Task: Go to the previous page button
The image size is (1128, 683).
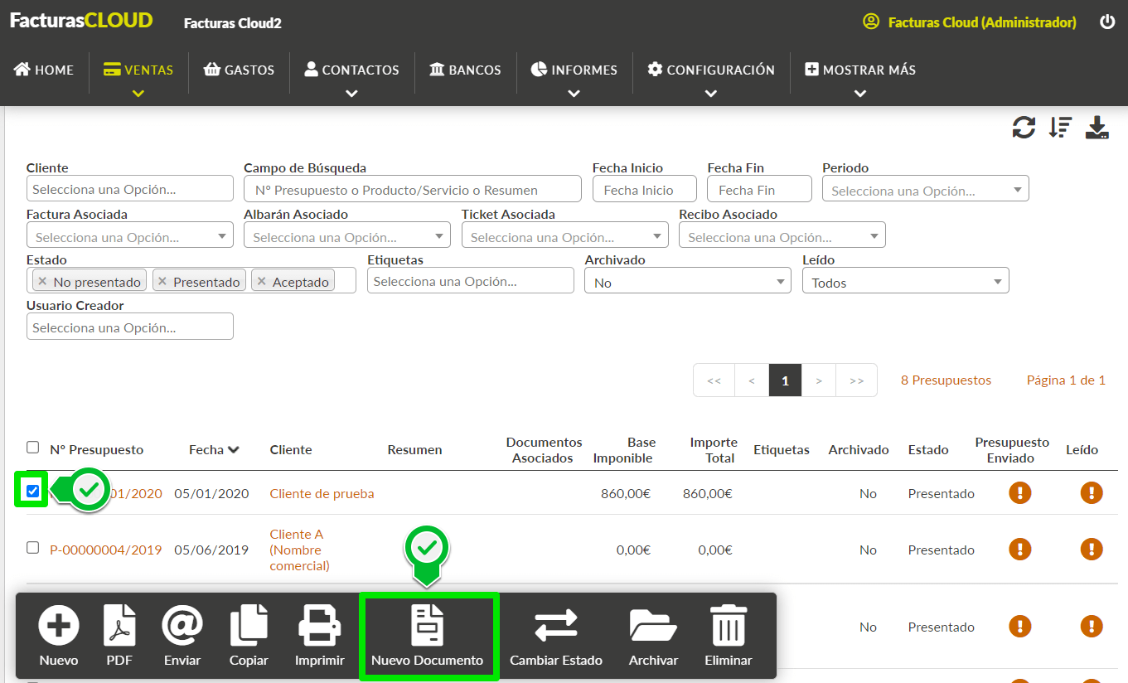Action: (752, 380)
